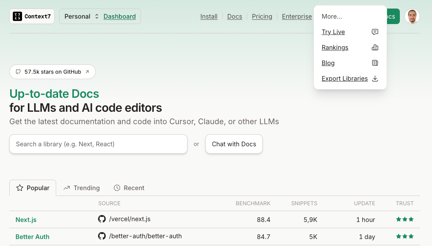Open the Enterprise link
The image size is (432, 246).
tap(297, 17)
